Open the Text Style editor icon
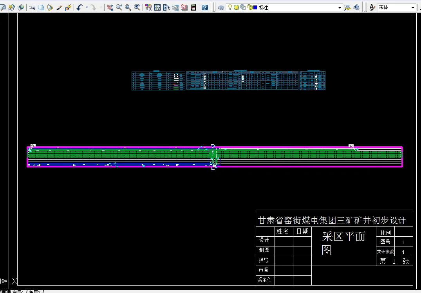 click(372, 7)
